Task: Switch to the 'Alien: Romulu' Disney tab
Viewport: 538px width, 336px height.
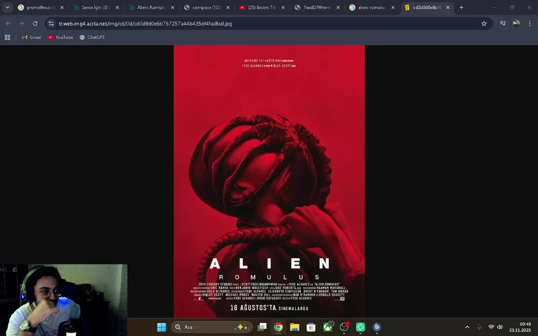Action: [x=151, y=7]
